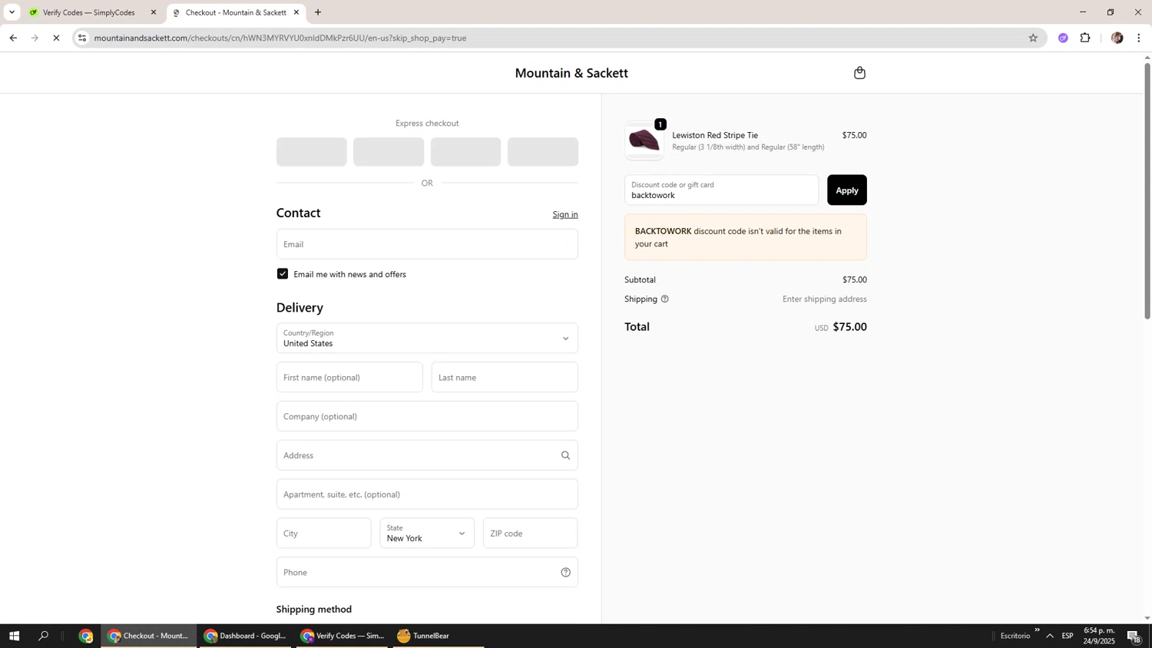Click the phone field help icon
The width and height of the screenshot is (1152, 648).
tap(565, 572)
